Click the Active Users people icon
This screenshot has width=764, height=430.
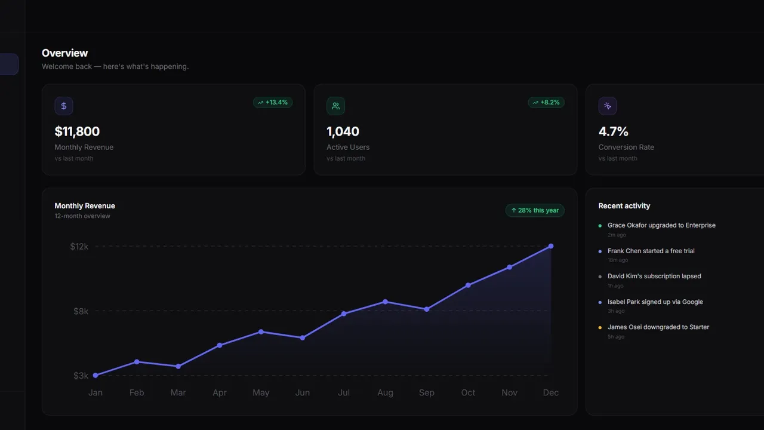[335, 106]
